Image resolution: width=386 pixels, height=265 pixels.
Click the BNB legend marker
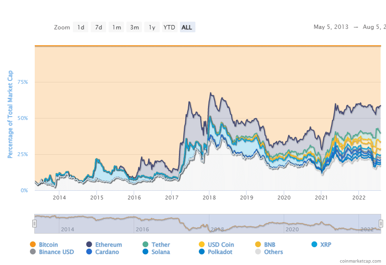[x=259, y=245]
